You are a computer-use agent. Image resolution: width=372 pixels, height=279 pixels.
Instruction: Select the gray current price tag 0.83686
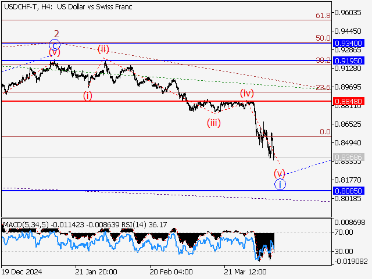point(349,157)
